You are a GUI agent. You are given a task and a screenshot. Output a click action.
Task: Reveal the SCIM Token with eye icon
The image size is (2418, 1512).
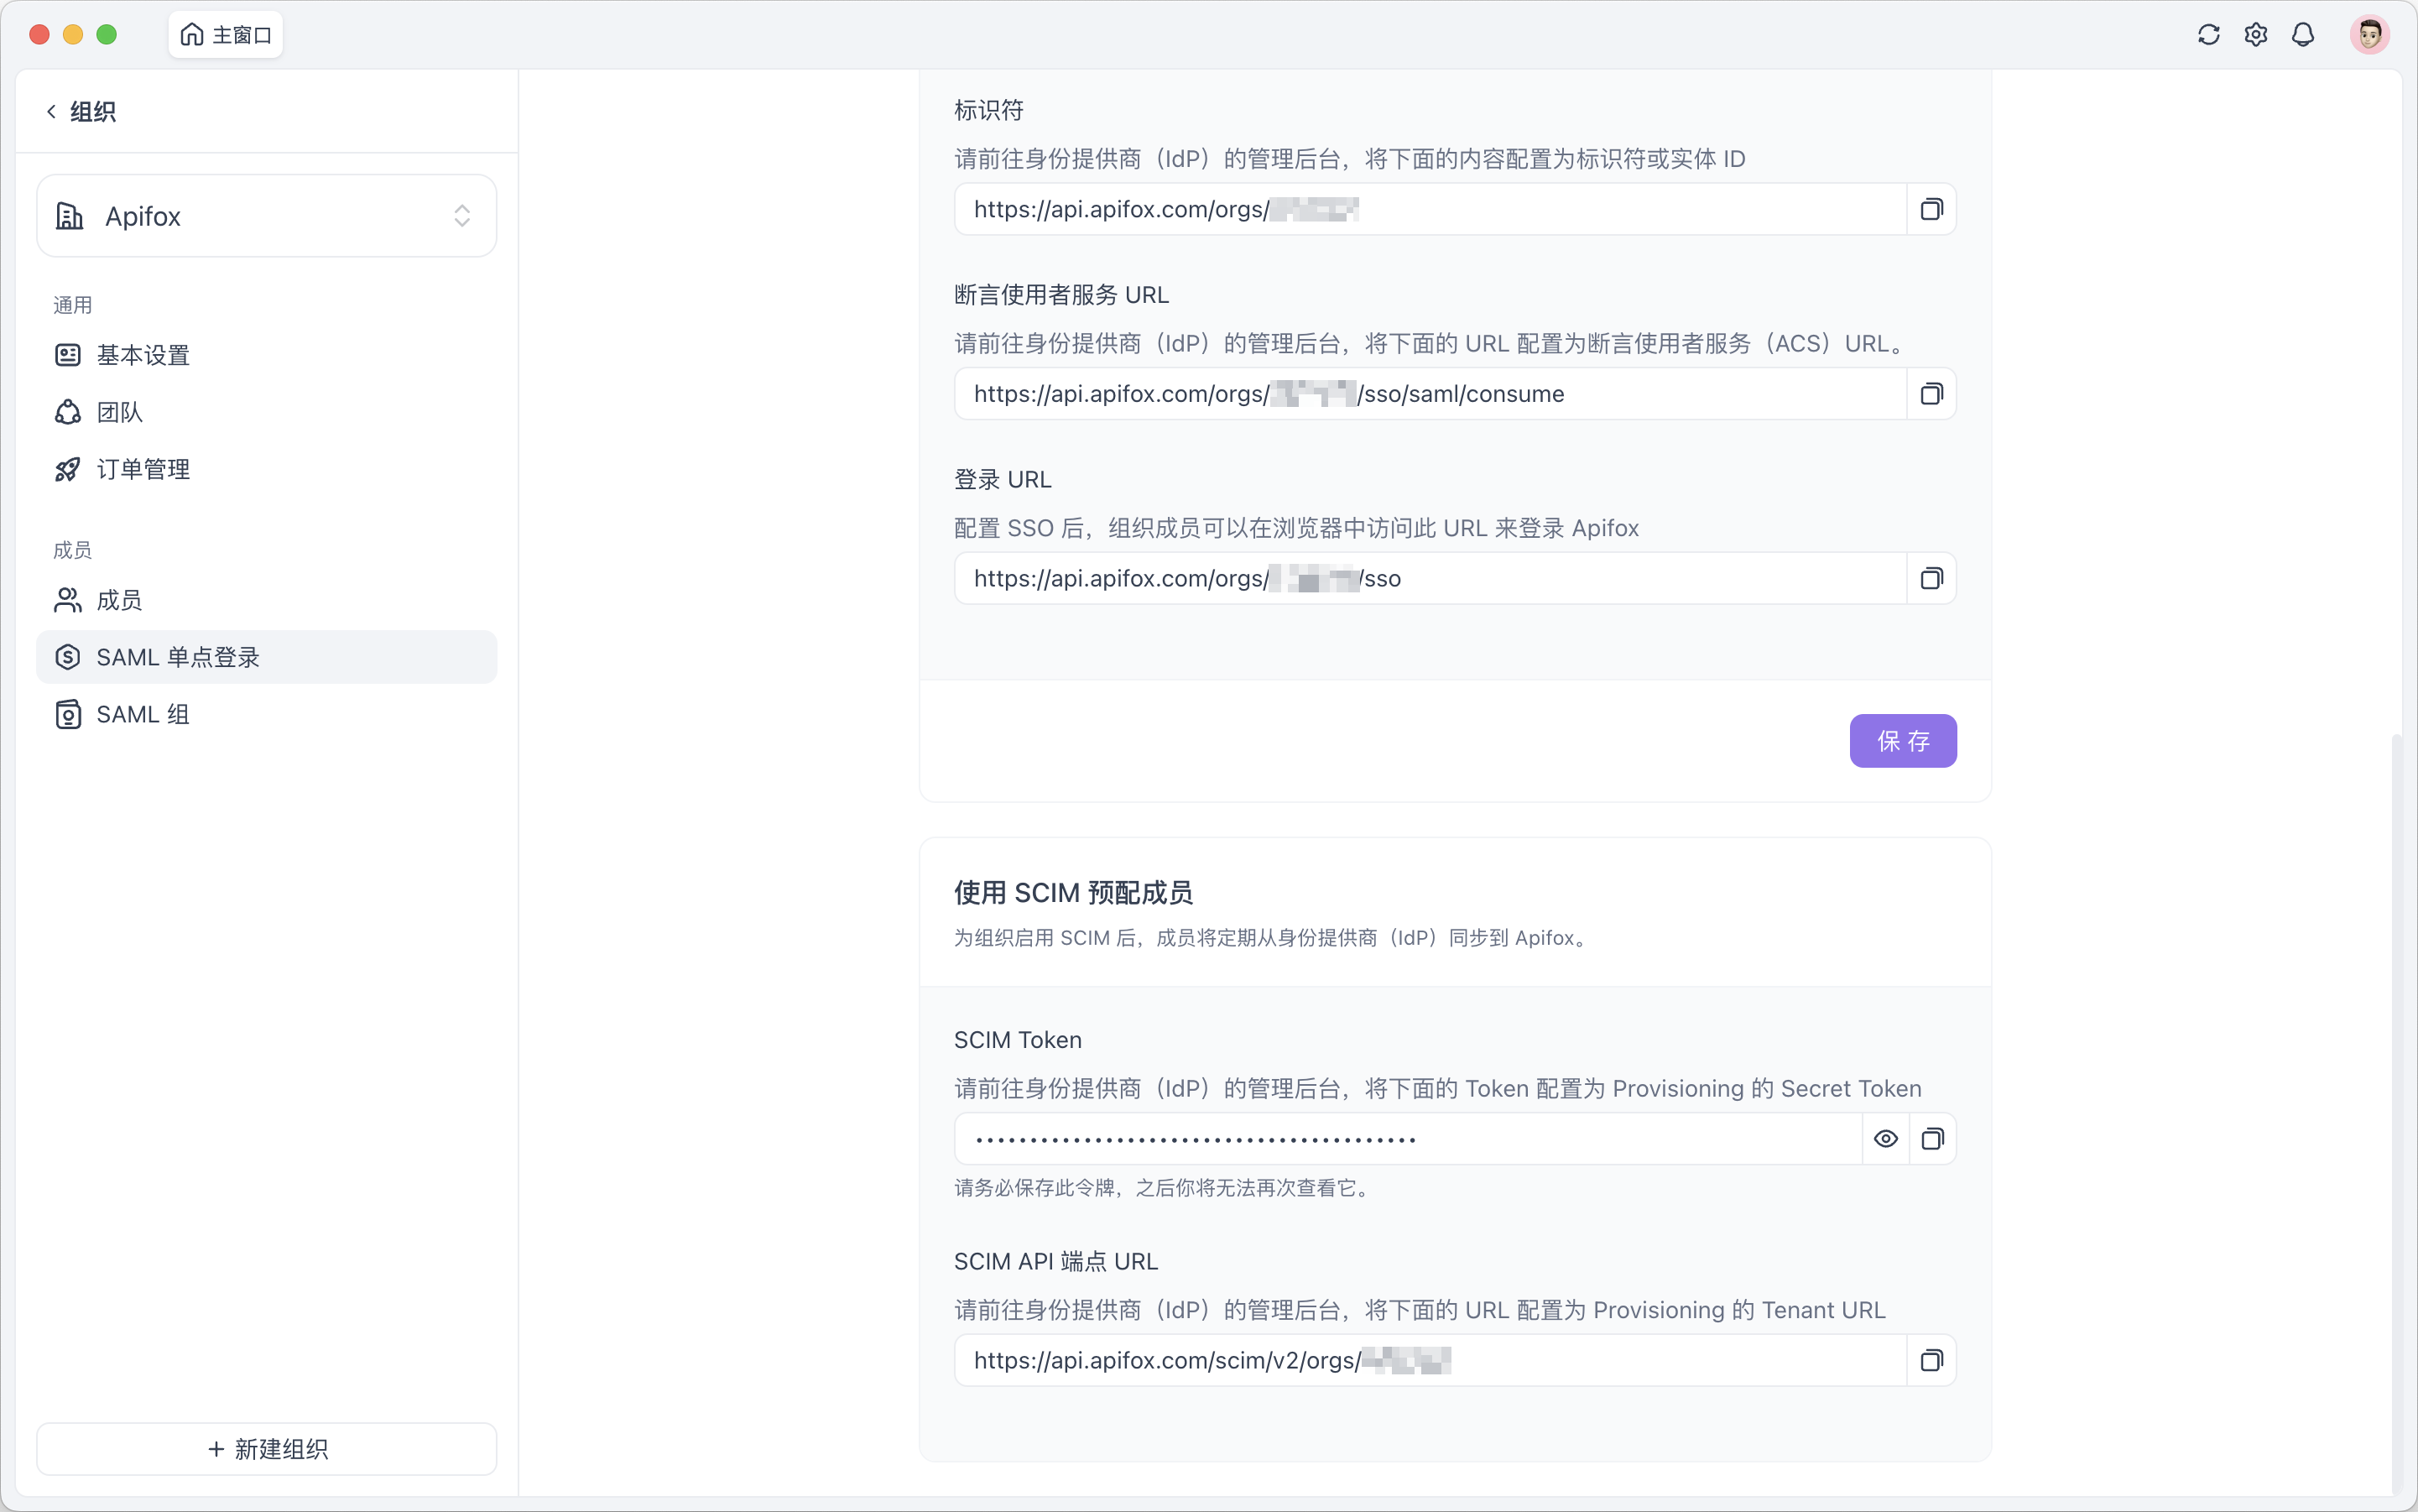(x=1885, y=1138)
